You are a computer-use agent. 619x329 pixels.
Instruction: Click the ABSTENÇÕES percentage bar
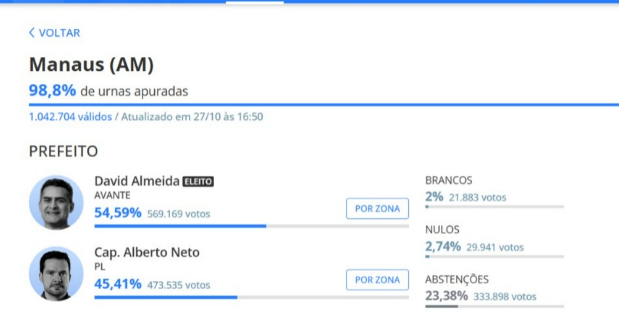click(494, 306)
